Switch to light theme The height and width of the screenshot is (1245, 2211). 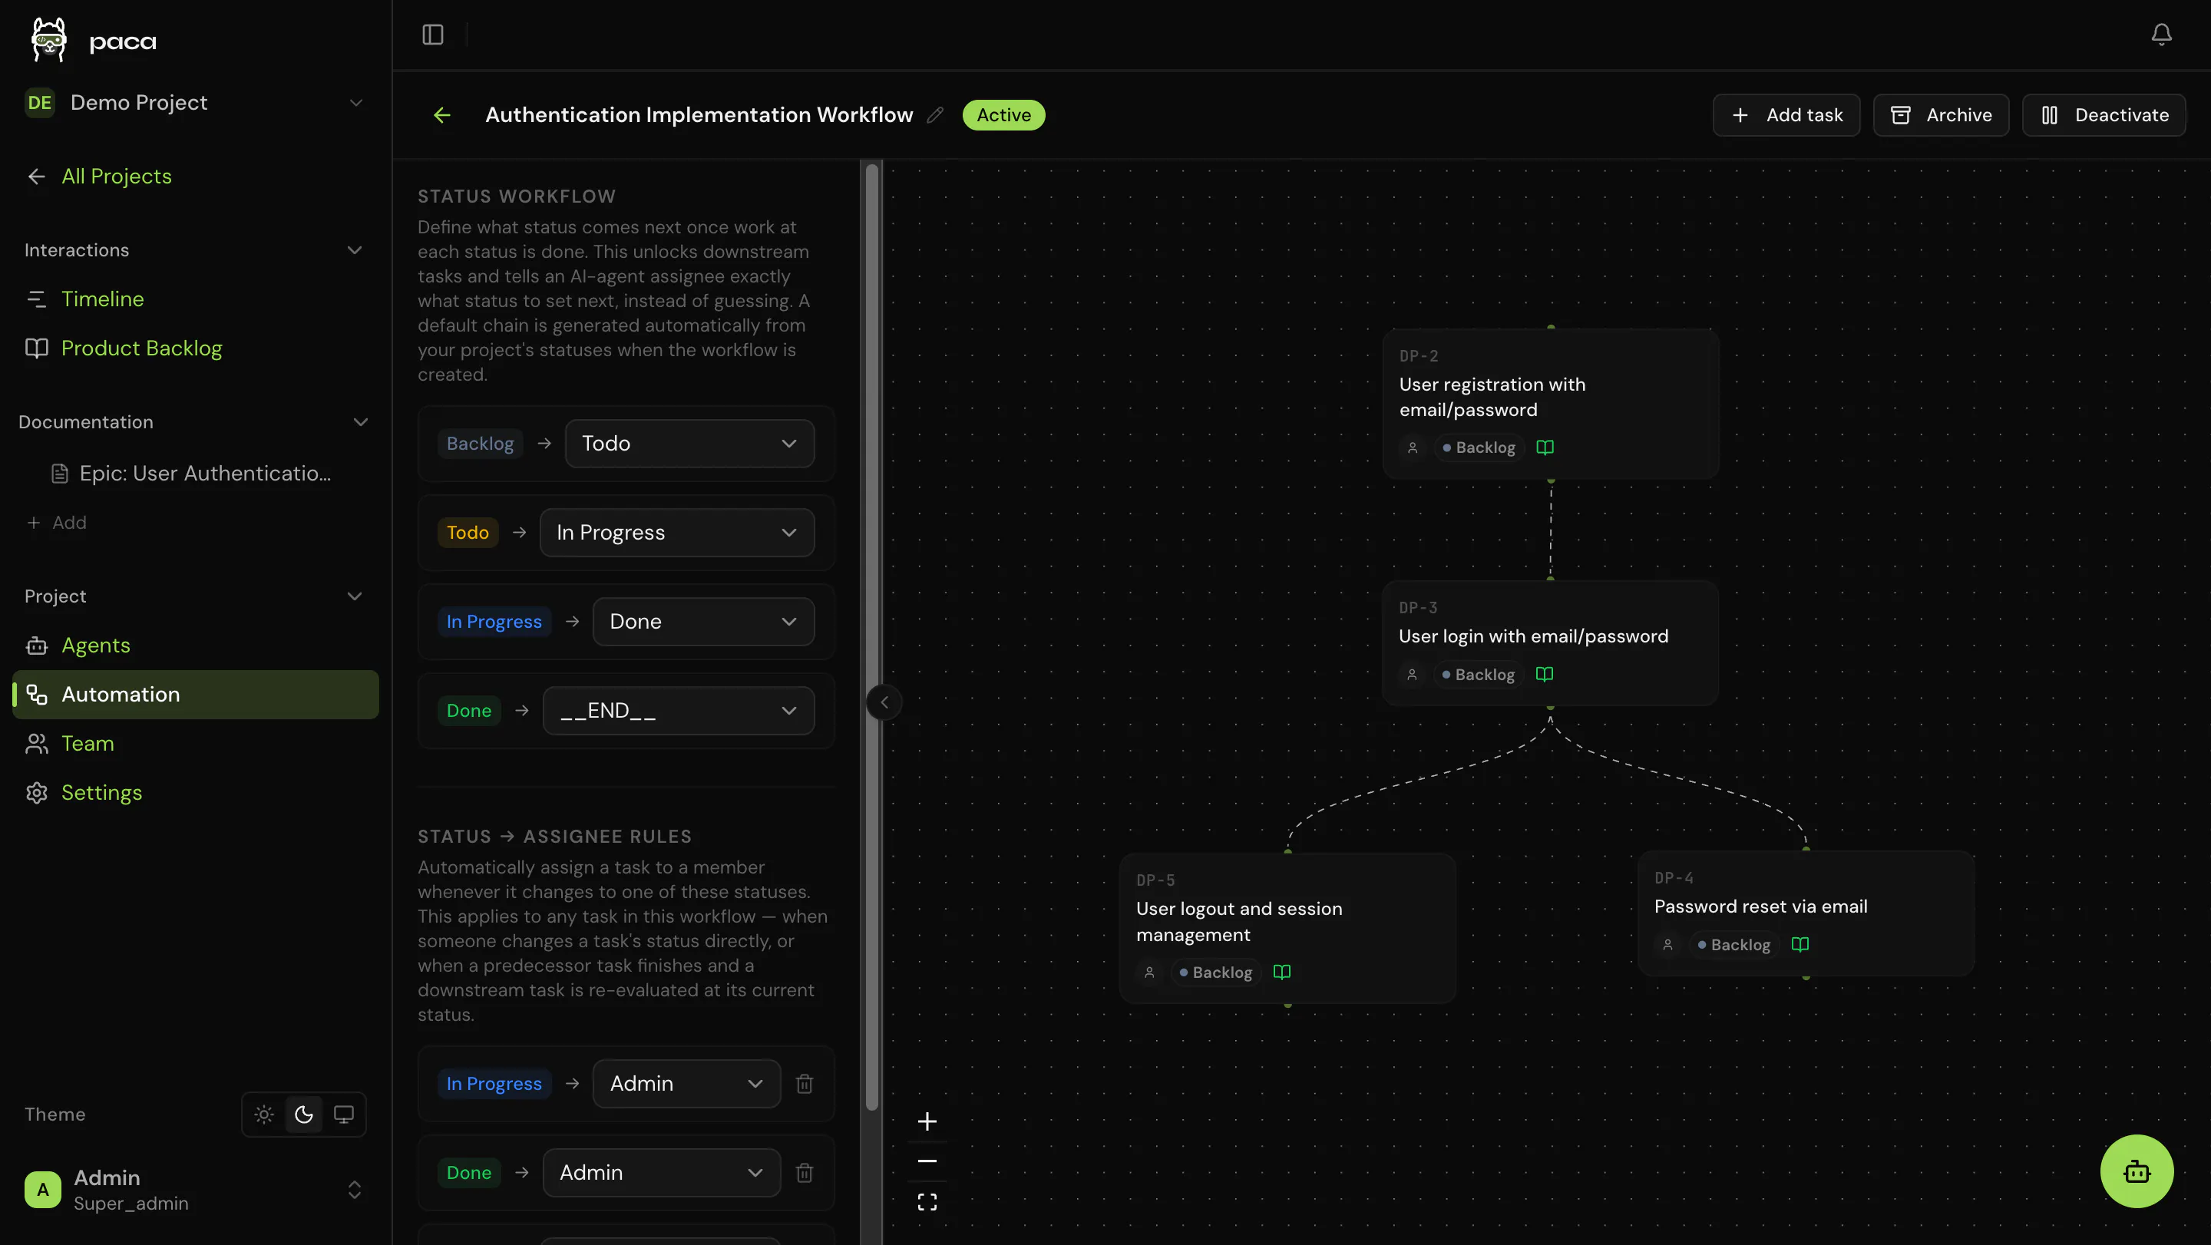click(264, 1115)
